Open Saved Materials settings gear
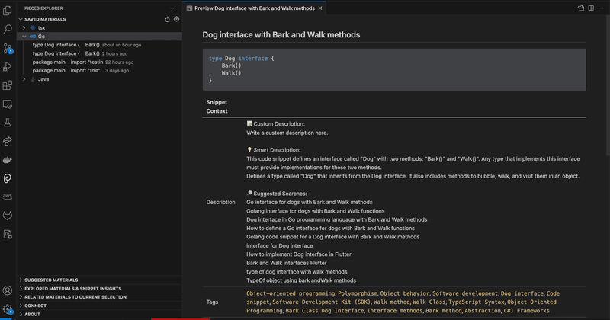Viewport: 610px width, 320px height. coord(177,19)
